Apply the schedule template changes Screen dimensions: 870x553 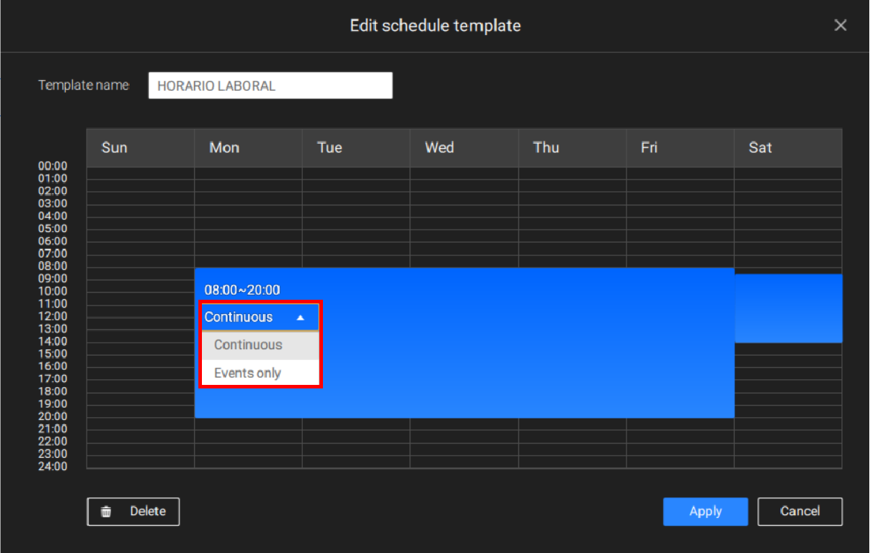click(x=705, y=512)
